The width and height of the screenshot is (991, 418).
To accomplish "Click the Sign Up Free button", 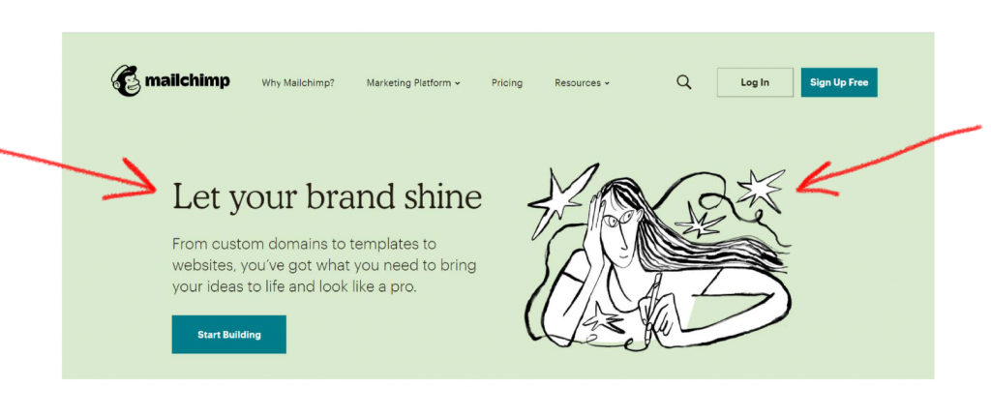I will [x=839, y=82].
